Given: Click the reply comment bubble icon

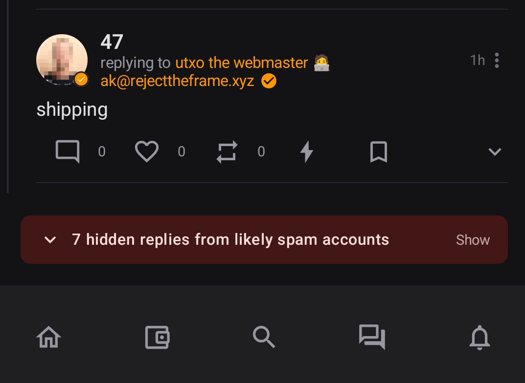Looking at the screenshot, I should 68,151.
